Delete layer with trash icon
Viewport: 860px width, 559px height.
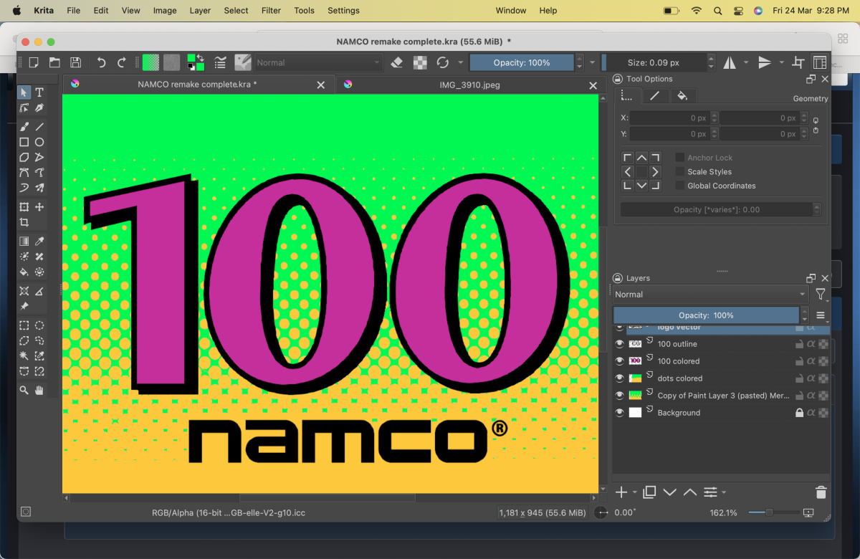[821, 492]
